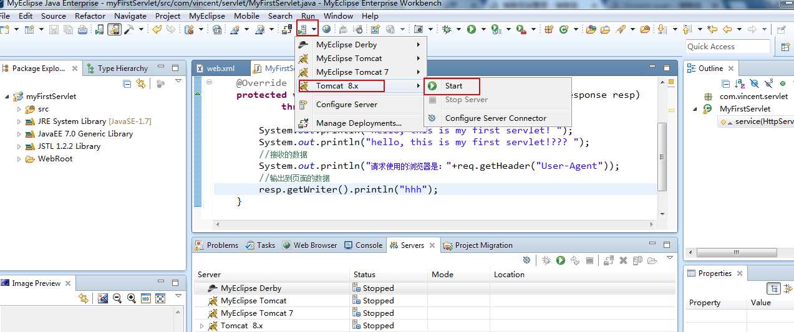
Task: Expand JavaEE 7.0 Generic Library node
Action: click(19, 134)
